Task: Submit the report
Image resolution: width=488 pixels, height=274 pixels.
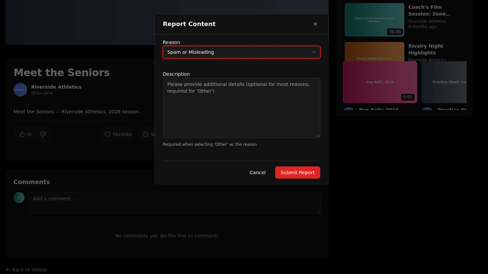Action: (x=298, y=173)
